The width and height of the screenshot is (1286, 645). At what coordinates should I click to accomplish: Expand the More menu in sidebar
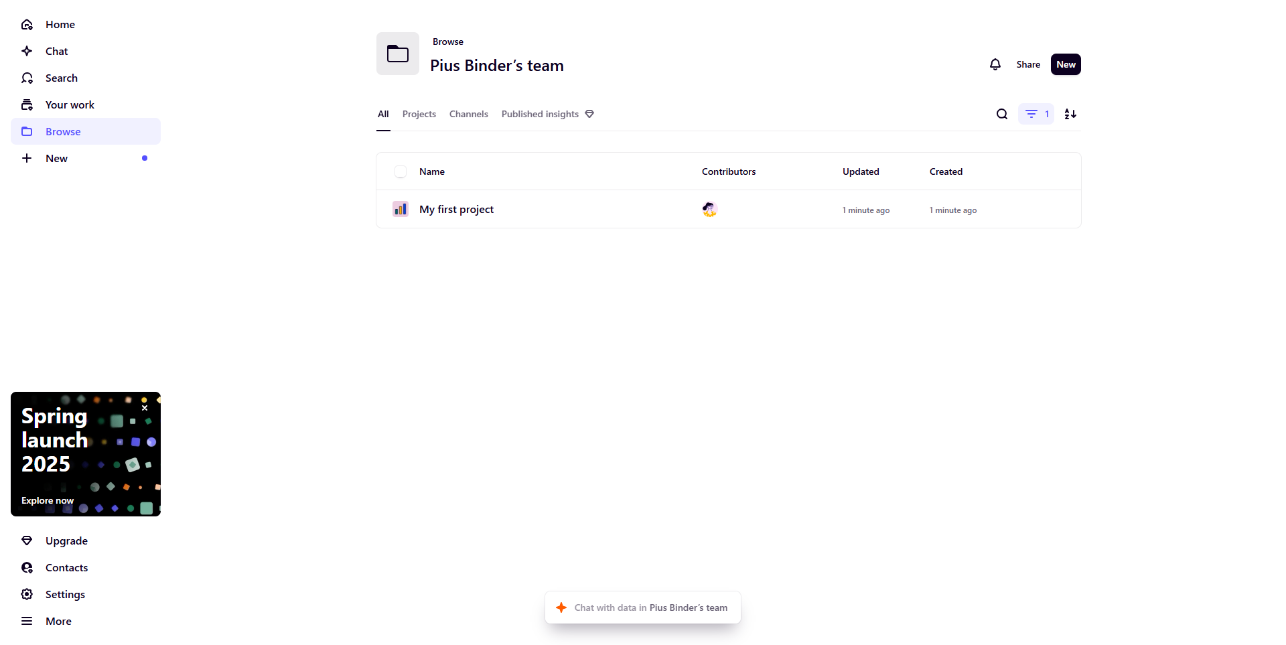(x=58, y=621)
